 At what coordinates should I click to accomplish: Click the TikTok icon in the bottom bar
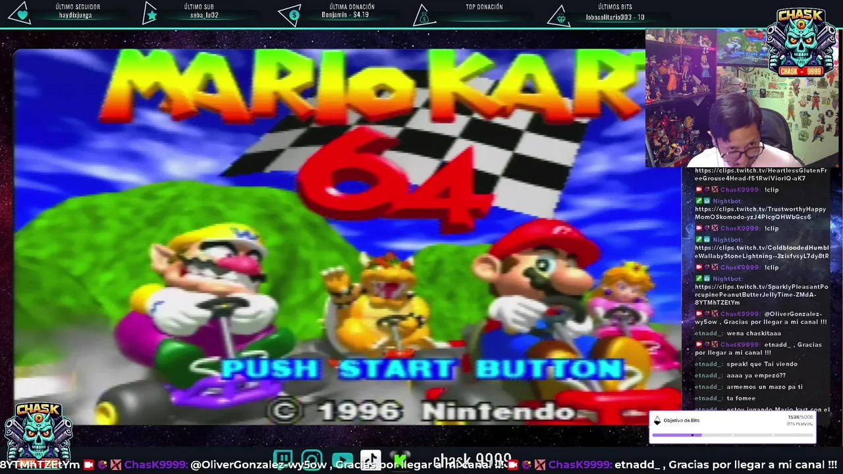(371, 460)
